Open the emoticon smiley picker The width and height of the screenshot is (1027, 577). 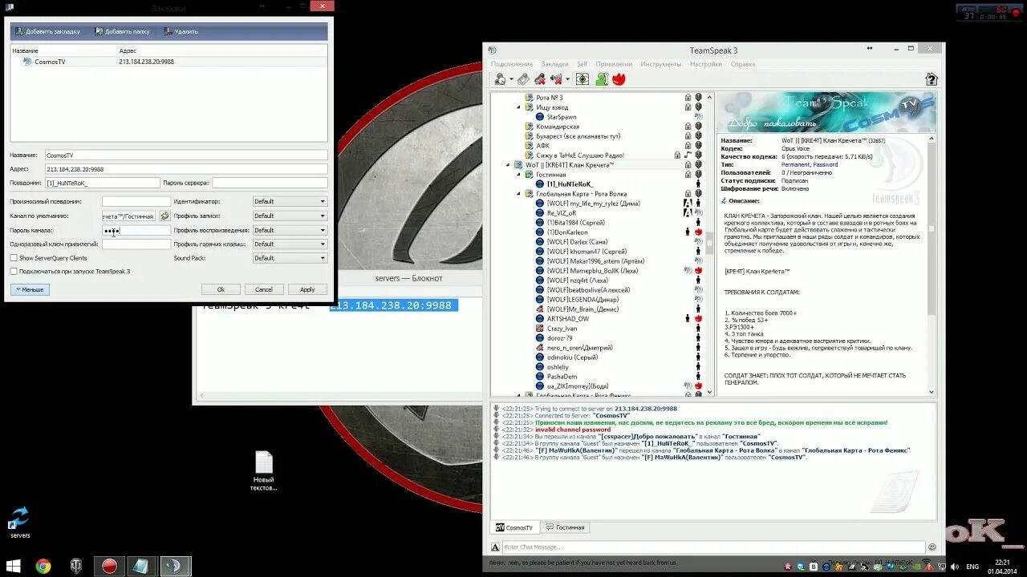coord(932,547)
